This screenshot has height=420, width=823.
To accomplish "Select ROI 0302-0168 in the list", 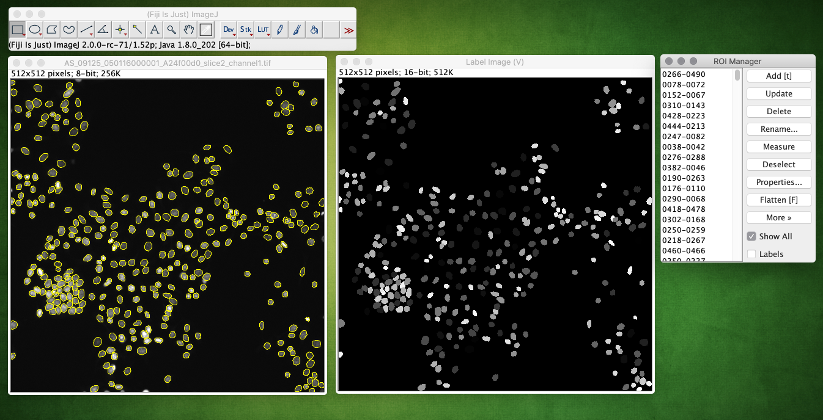I will 698,220.
